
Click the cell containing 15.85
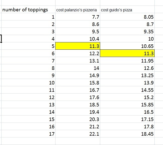click(127, 104)
